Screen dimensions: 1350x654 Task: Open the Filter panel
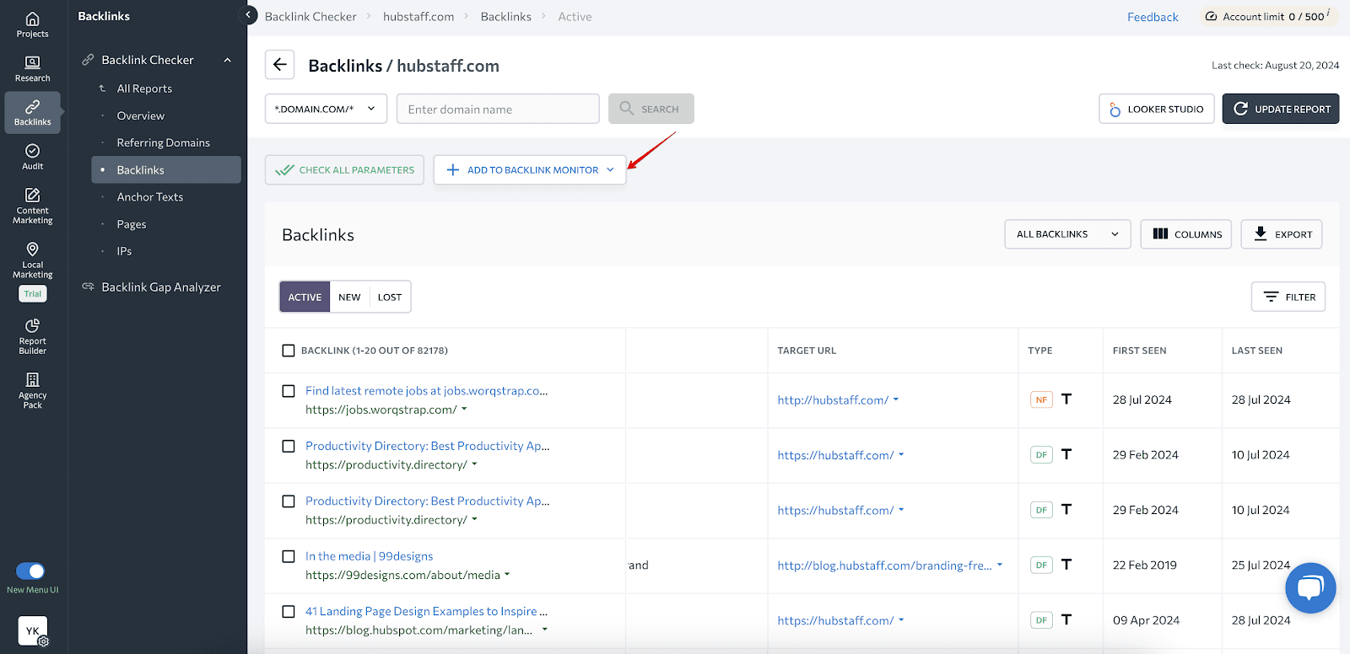[1288, 297]
